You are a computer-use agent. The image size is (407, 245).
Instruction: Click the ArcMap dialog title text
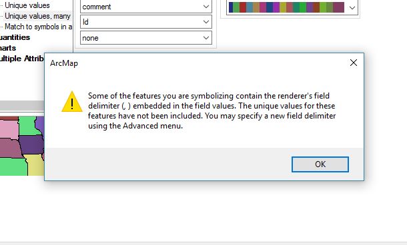click(x=64, y=63)
